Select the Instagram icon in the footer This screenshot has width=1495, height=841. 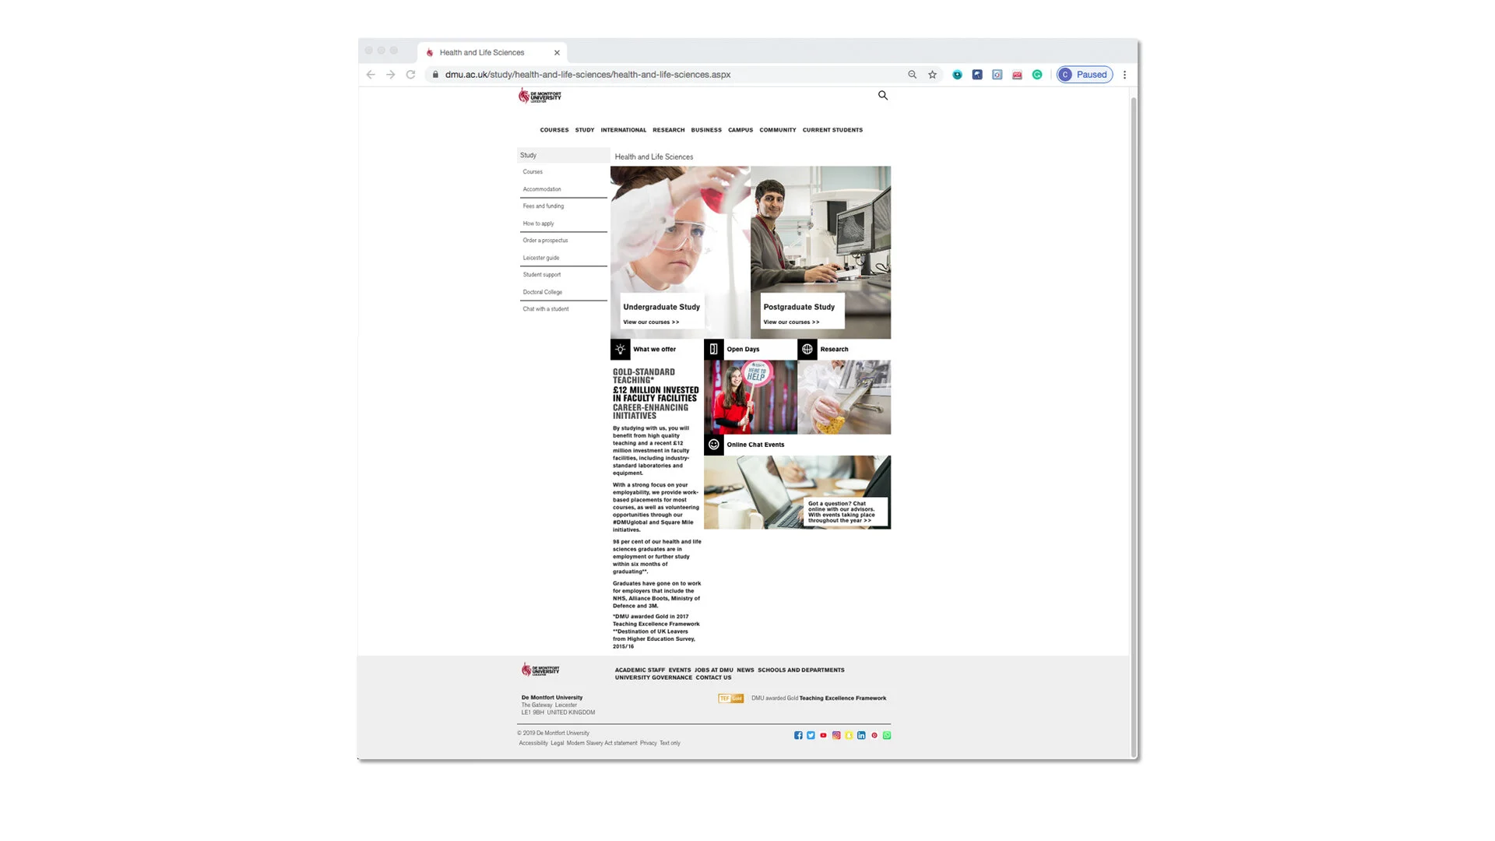point(835,735)
